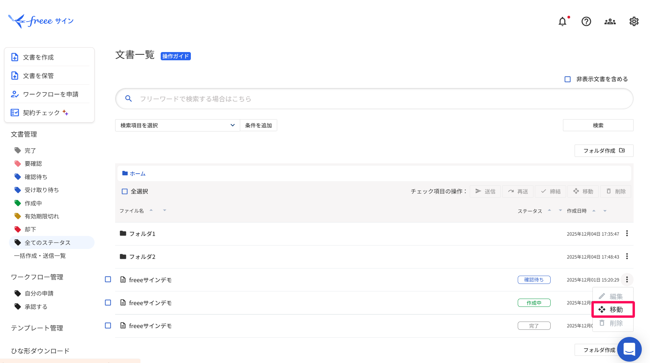Sort ステータス ascending arrow
This screenshot has height=363, width=650.
549,210
